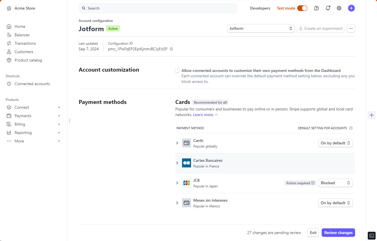Open the three-dots overflow menu button
This screenshot has width=377, height=241.
351,28
